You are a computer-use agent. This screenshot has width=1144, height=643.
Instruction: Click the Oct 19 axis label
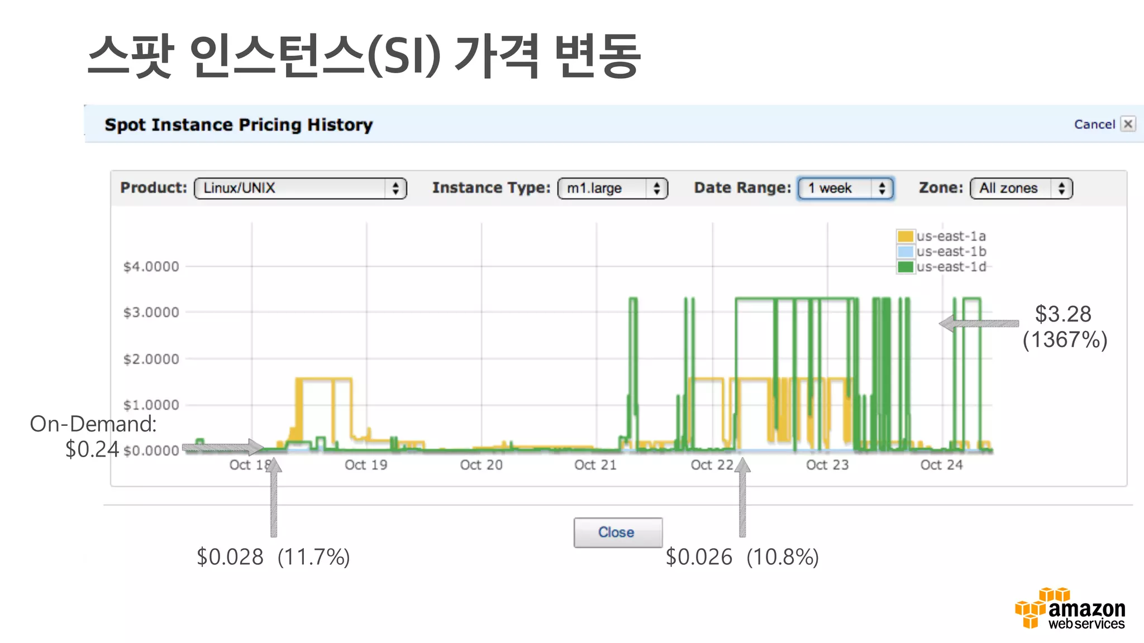366,465
